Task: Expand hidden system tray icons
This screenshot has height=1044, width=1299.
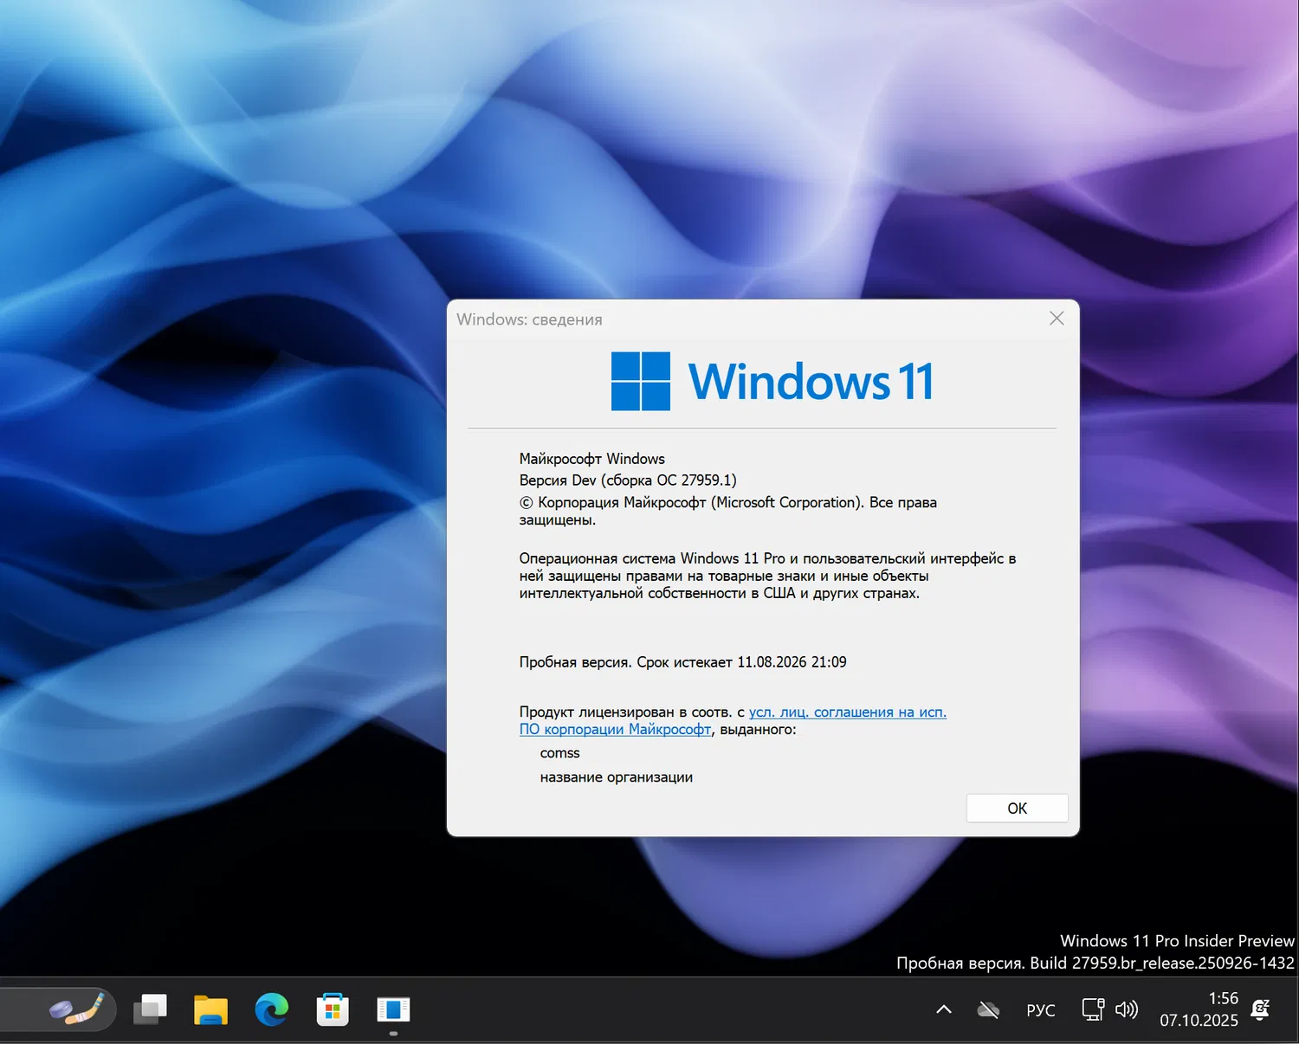Action: coord(942,1009)
